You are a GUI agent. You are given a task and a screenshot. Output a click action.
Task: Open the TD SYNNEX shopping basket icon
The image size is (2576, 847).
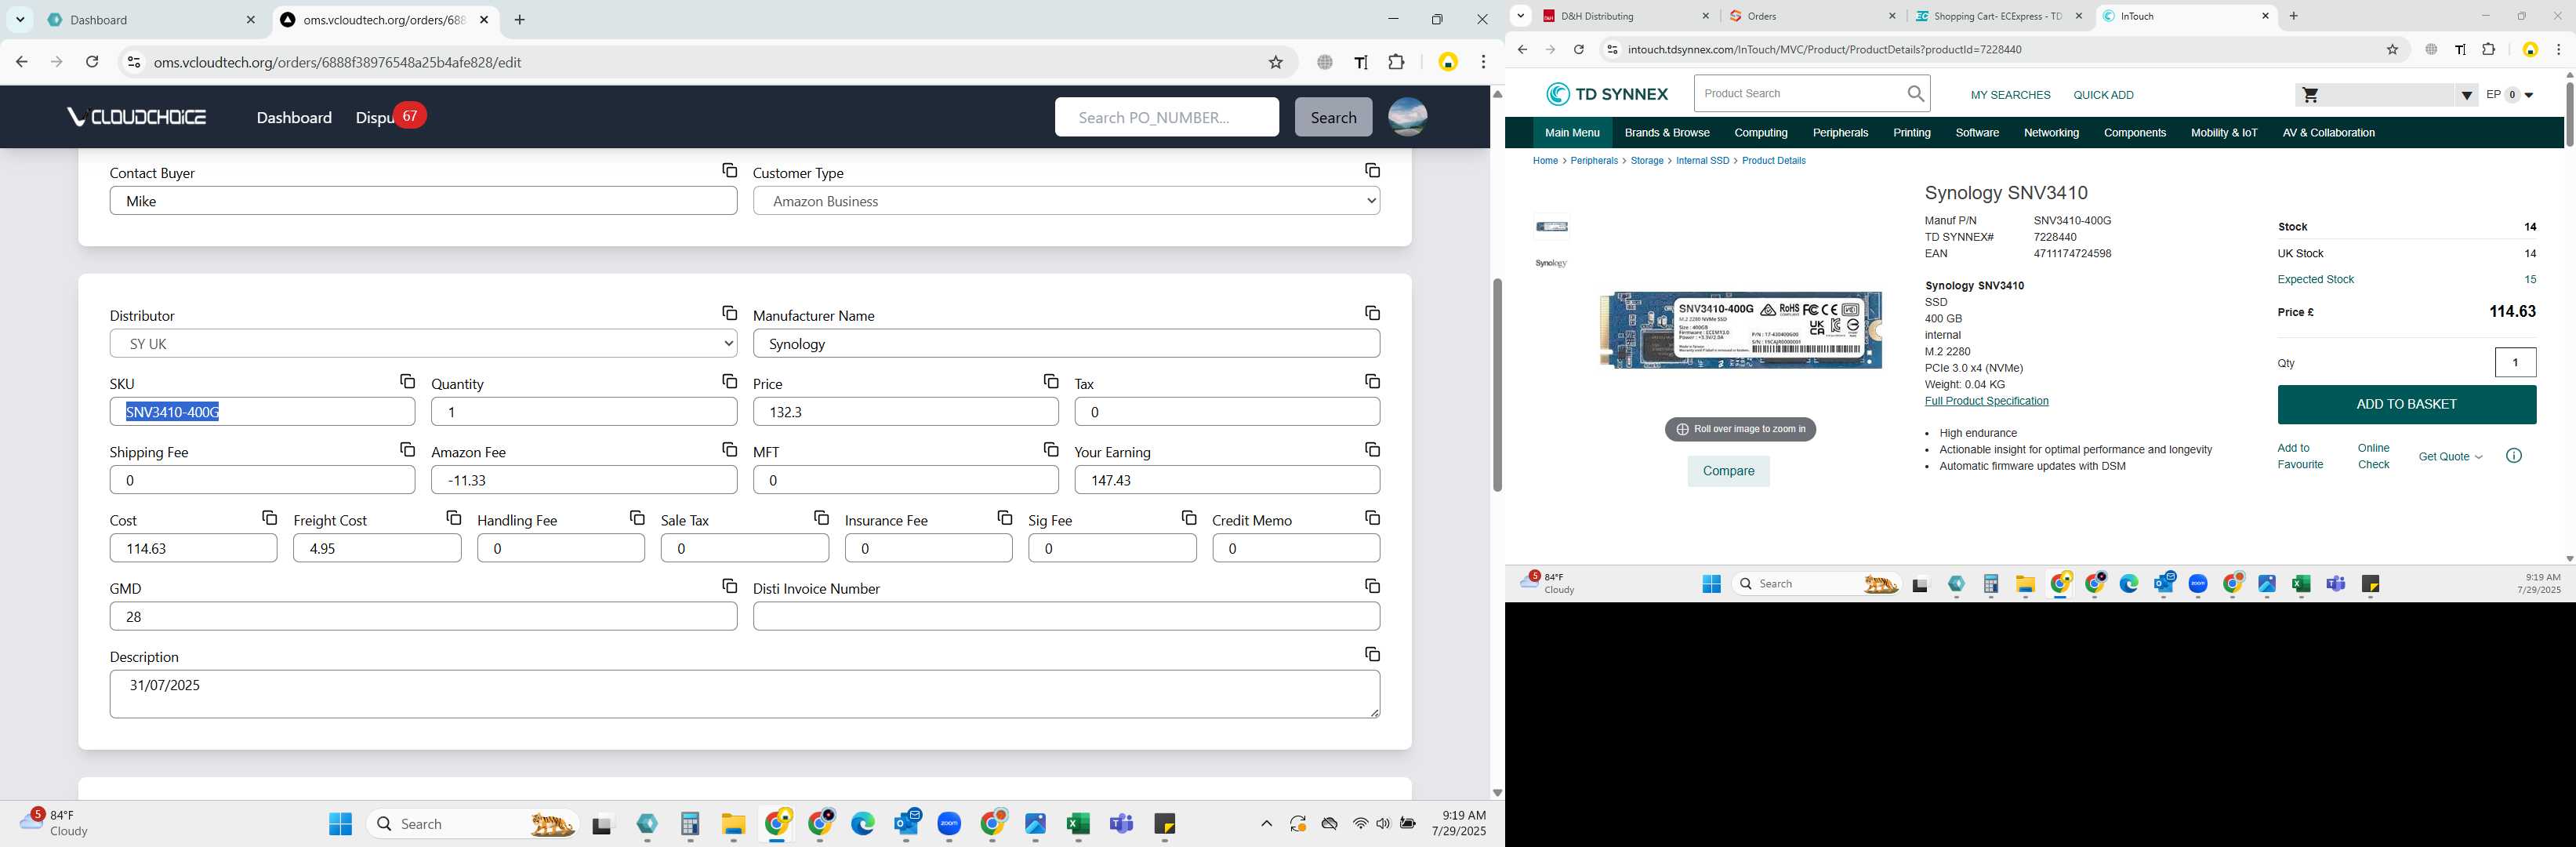pyautogui.click(x=2310, y=95)
